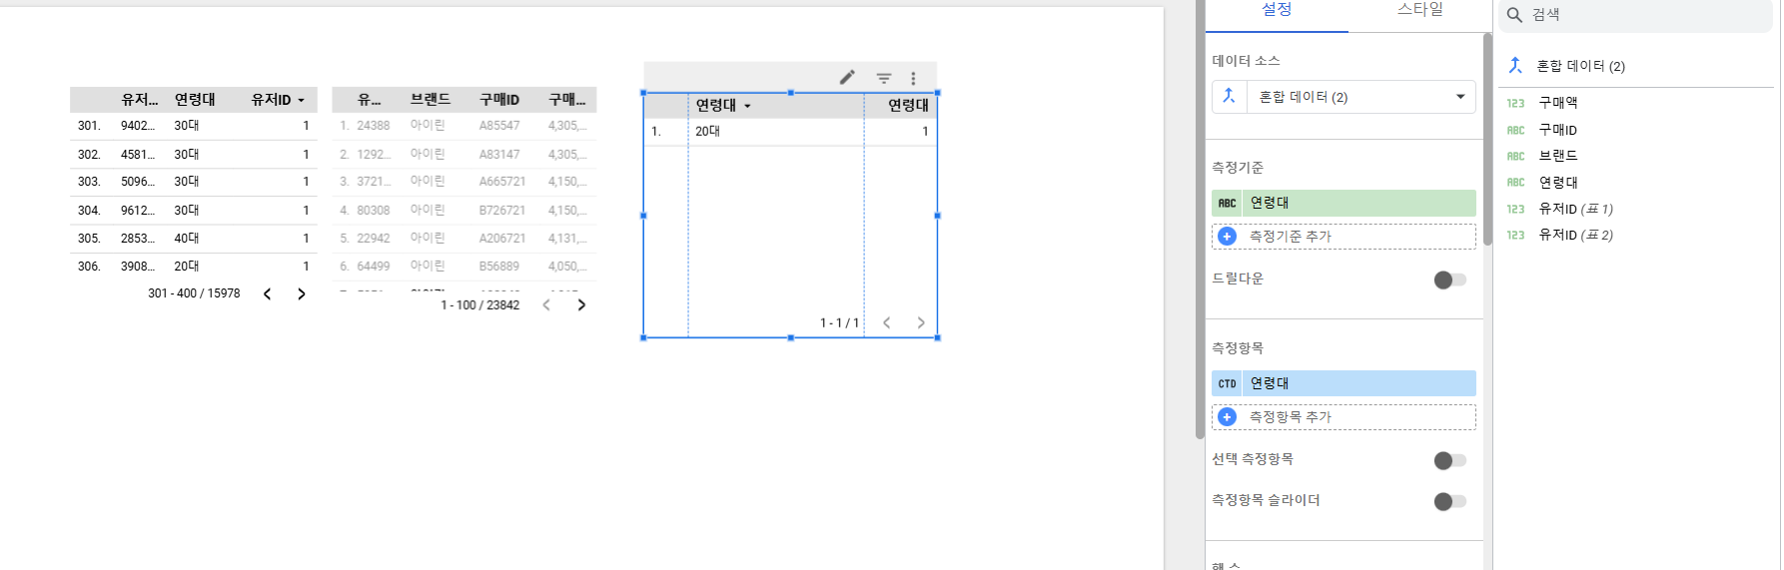Click the properties panel vertical scrollbar
1784x570 pixels.
tap(1487, 140)
